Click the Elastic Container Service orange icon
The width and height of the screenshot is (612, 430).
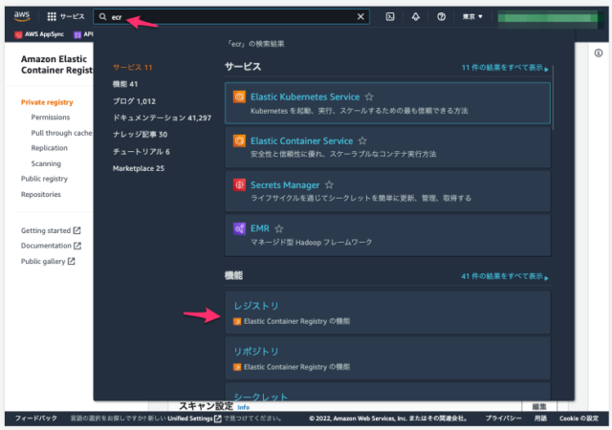coord(239,140)
